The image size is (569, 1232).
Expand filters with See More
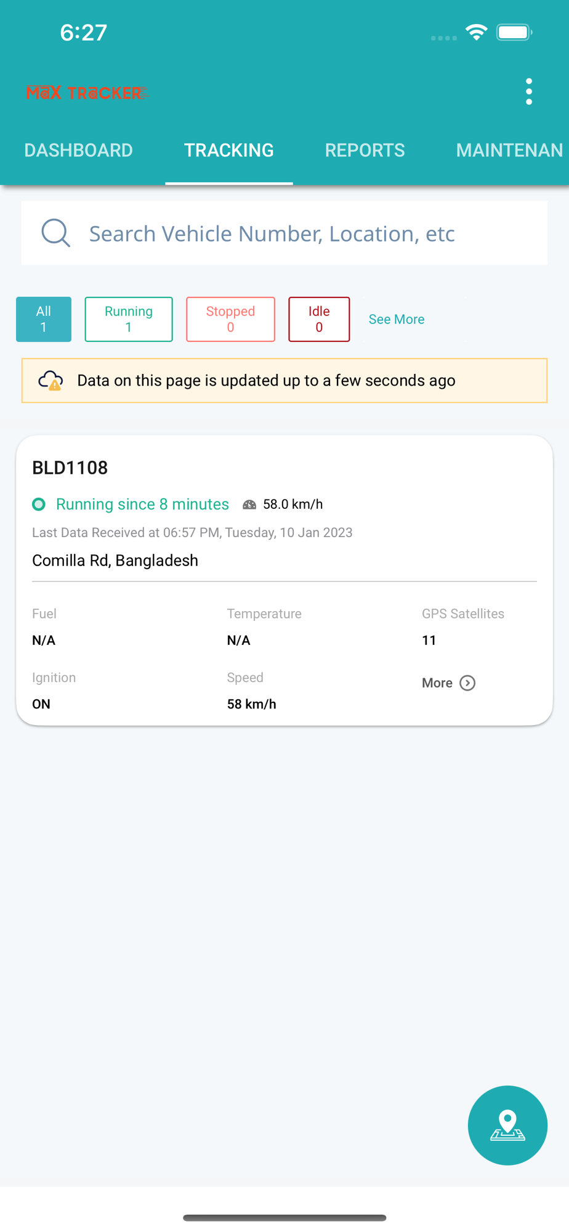click(x=397, y=319)
